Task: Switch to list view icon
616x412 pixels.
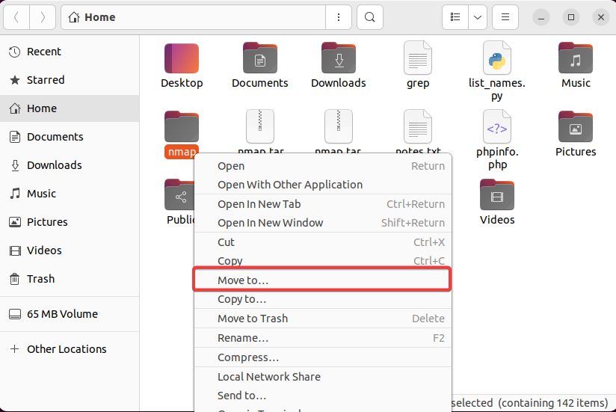Action: coord(455,17)
